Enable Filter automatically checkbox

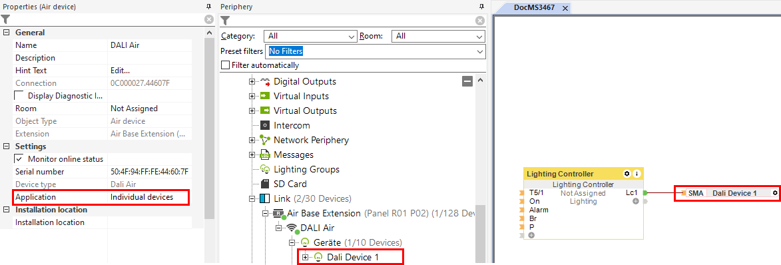pos(226,65)
